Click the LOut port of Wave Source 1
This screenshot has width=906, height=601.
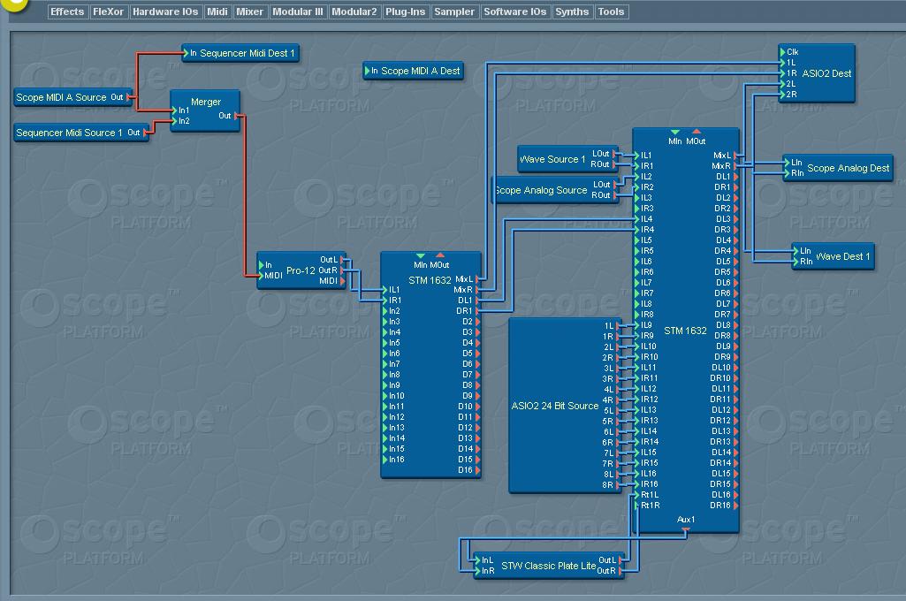pyautogui.click(x=615, y=154)
